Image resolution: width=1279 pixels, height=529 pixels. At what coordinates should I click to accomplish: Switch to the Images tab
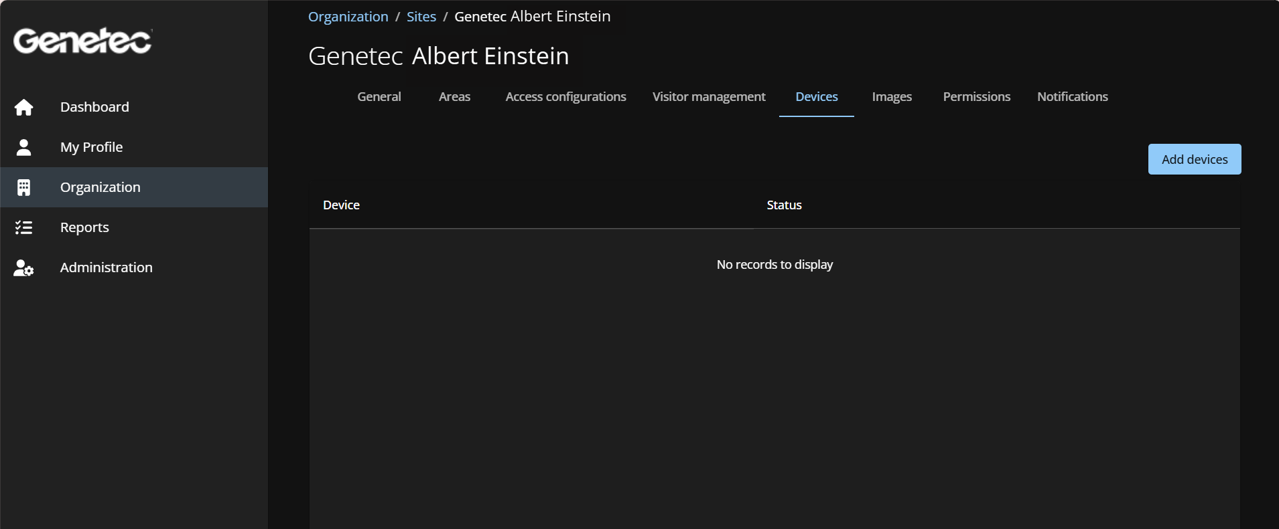click(x=891, y=97)
